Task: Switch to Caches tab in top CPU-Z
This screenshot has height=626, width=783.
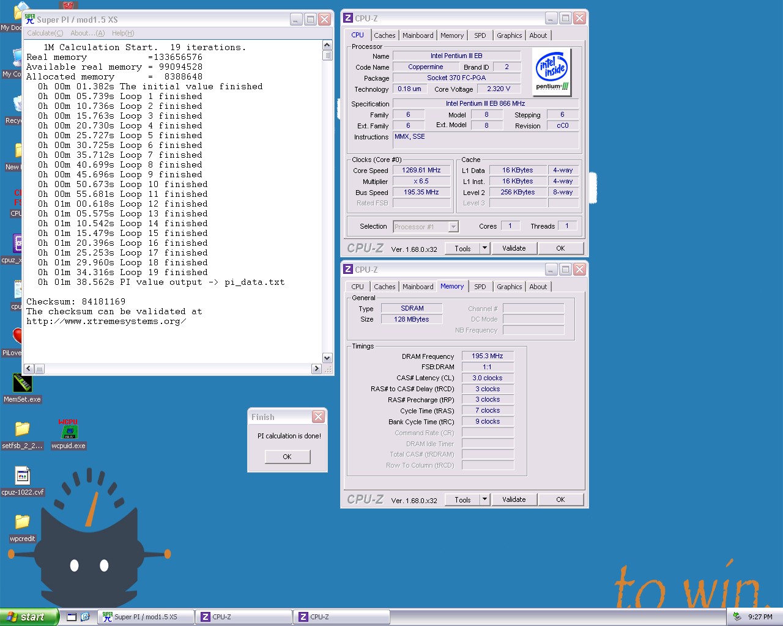Action: point(385,35)
